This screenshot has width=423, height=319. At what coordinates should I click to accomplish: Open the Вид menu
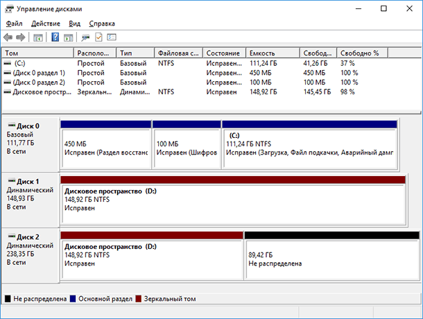[x=74, y=24]
